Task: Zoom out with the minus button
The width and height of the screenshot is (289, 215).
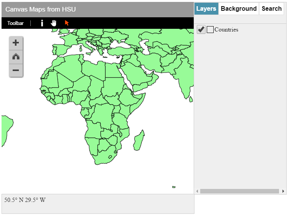Action: pos(16,70)
